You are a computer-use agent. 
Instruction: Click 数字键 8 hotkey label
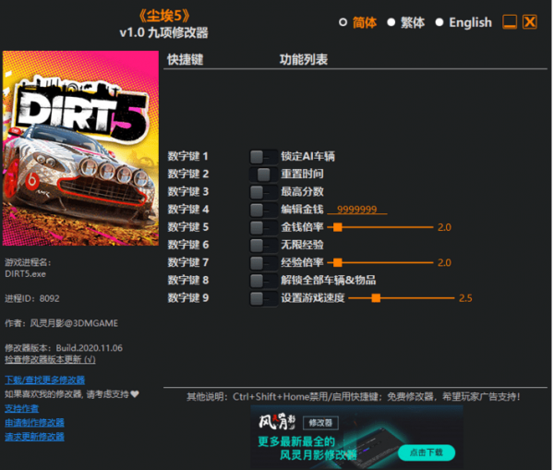click(x=188, y=280)
